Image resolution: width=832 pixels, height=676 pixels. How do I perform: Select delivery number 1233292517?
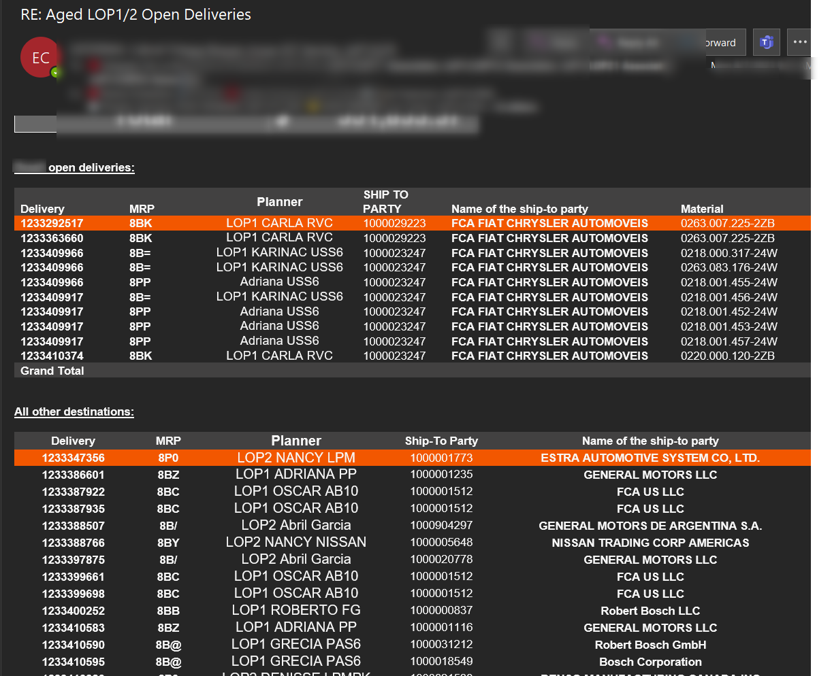click(x=52, y=223)
